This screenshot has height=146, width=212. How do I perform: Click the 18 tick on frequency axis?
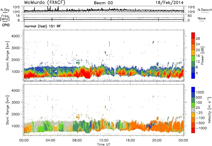(x=18, y=16)
